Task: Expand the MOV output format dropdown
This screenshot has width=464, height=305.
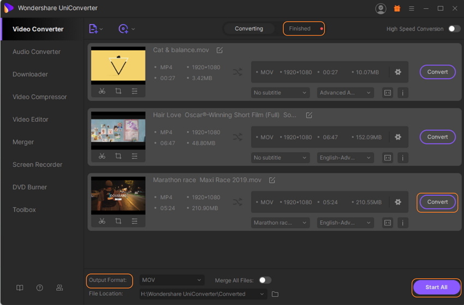Action: pos(171,280)
